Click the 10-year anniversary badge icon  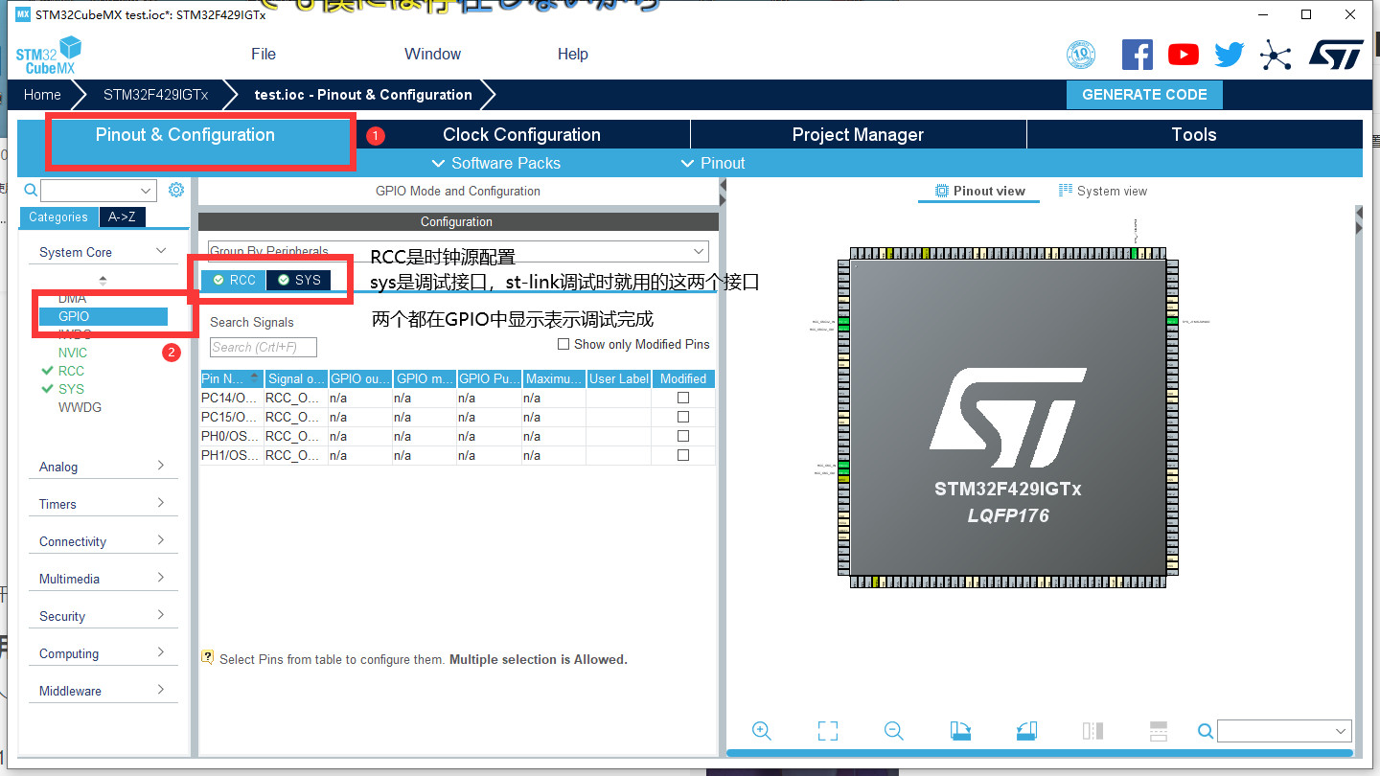coord(1081,55)
